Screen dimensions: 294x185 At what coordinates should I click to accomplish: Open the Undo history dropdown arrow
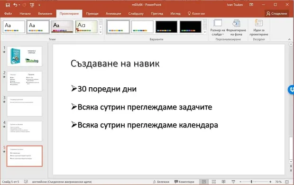(x=19, y=5)
